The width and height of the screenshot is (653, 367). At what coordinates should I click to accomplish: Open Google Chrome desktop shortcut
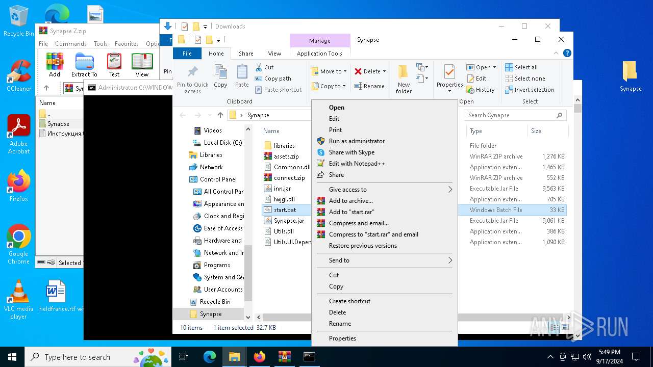click(18, 245)
